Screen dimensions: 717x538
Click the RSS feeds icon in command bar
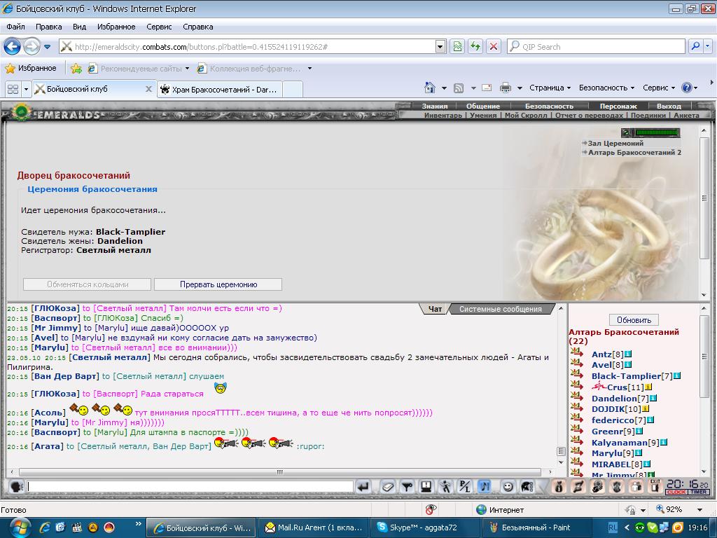459,88
